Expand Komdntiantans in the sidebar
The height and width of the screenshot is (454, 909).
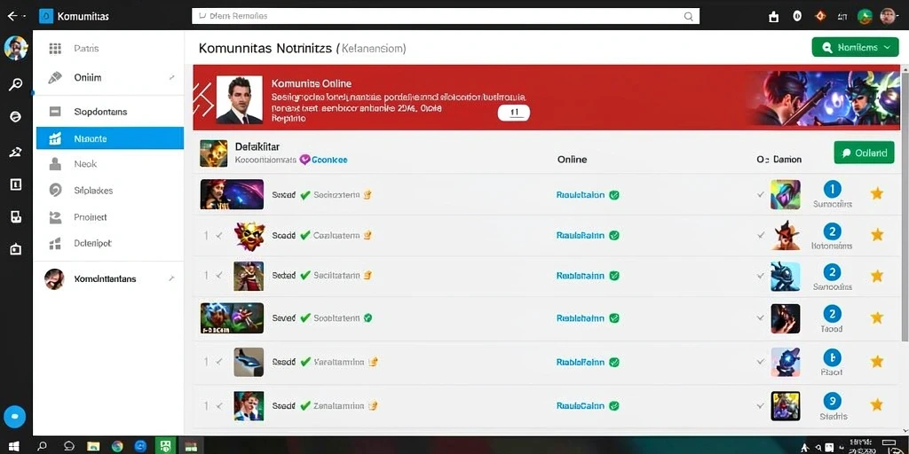(109, 278)
